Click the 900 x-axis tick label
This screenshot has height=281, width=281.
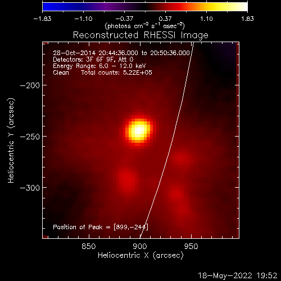pos(140,246)
